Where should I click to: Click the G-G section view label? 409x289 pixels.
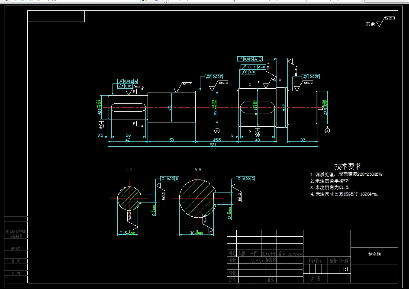198,169
